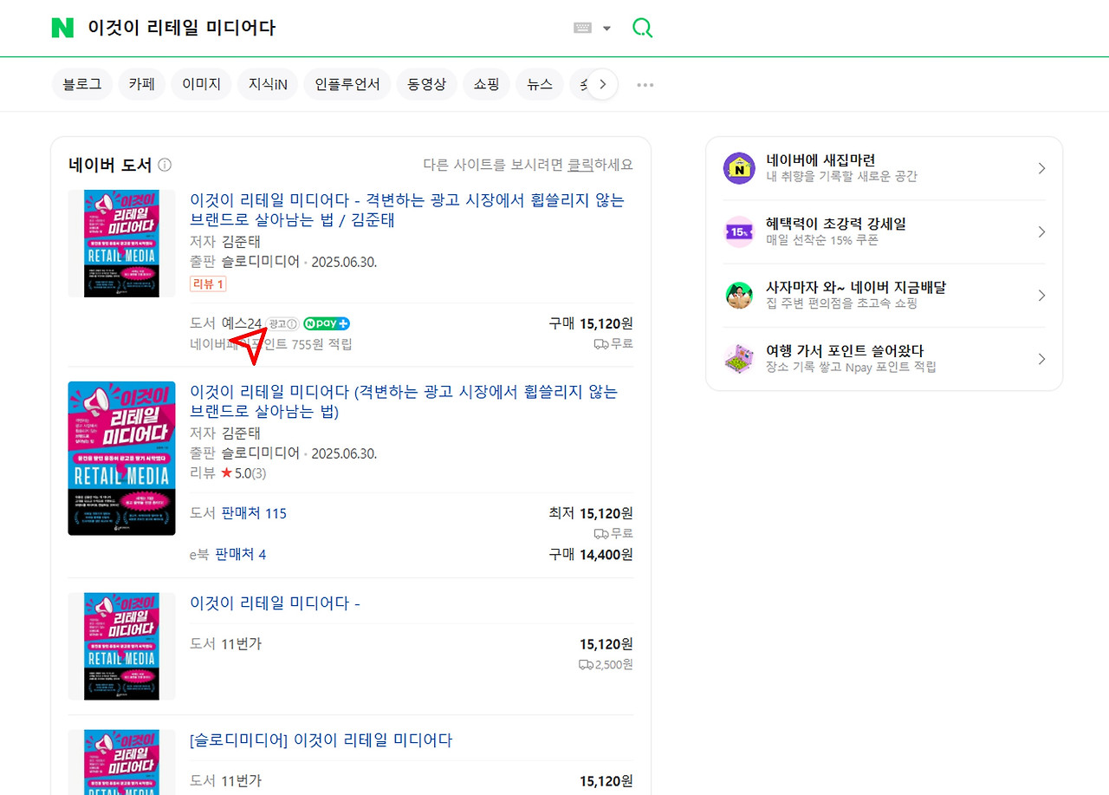Image resolution: width=1109 pixels, height=795 pixels.
Task: Open the book title ending with / 김준태
Action: click(407, 210)
